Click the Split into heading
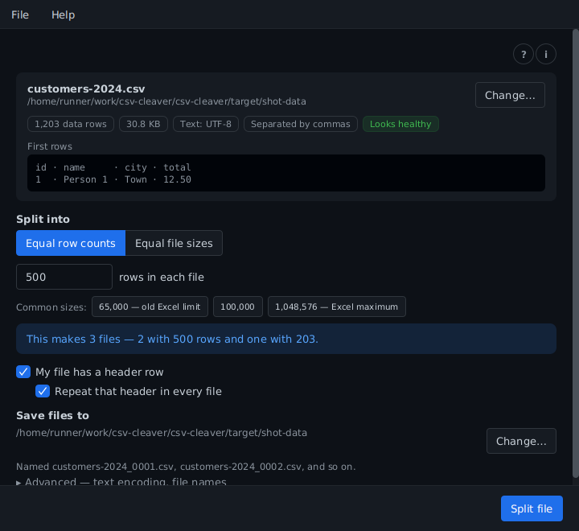This screenshot has width=579, height=531. 43,219
